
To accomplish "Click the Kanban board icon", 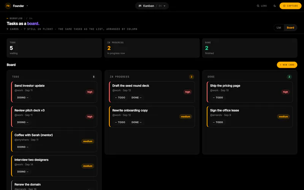I will coord(140,6).
